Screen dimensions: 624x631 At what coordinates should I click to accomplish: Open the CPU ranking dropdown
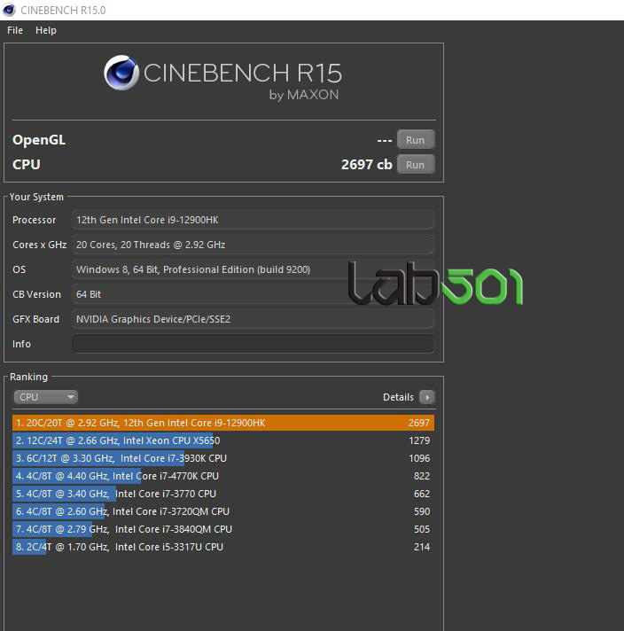(45, 397)
